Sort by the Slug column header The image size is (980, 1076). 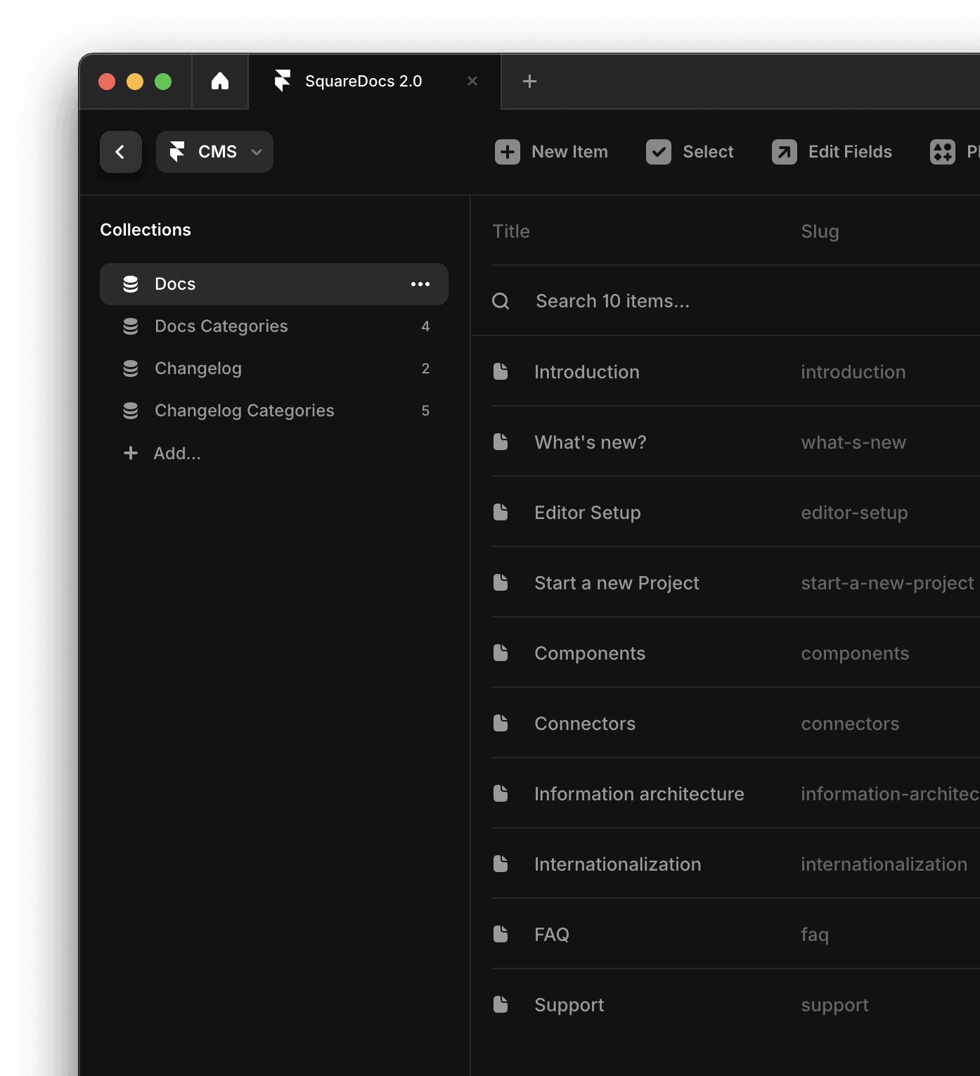point(820,231)
